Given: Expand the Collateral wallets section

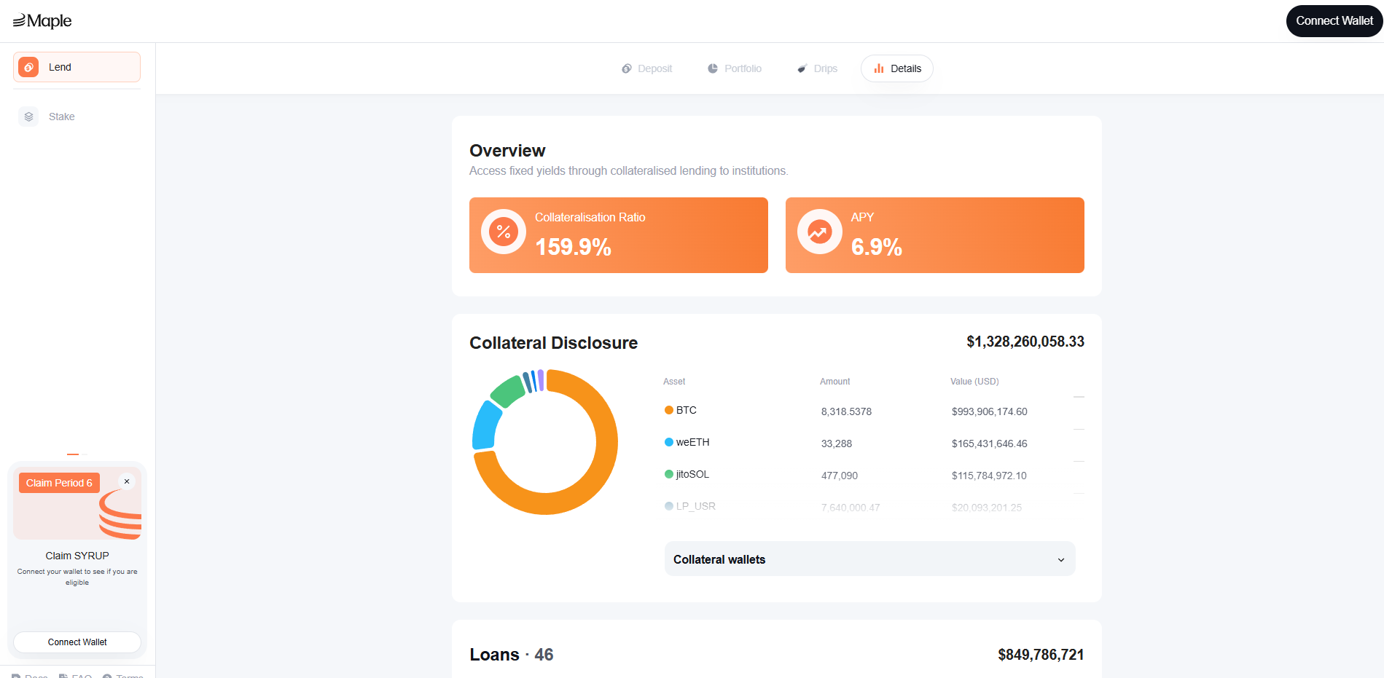Looking at the screenshot, I should pyautogui.click(x=1061, y=559).
